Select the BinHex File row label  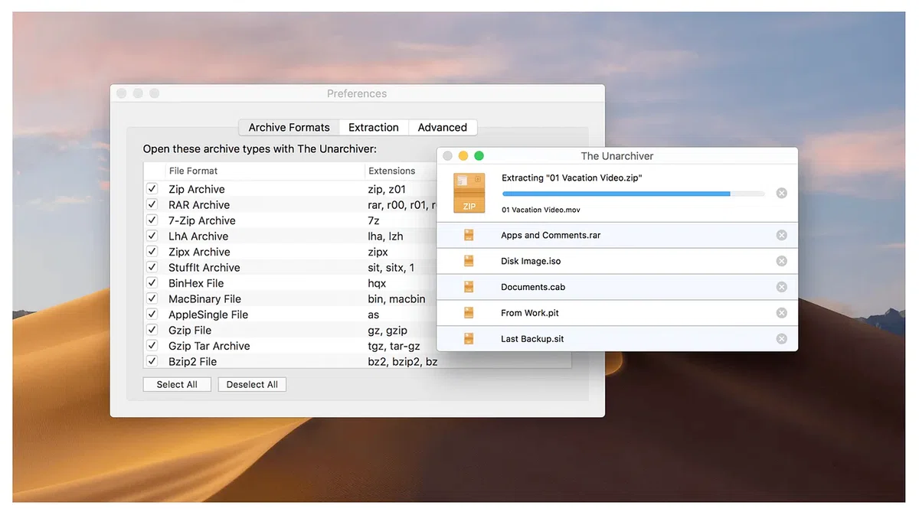point(196,283)
